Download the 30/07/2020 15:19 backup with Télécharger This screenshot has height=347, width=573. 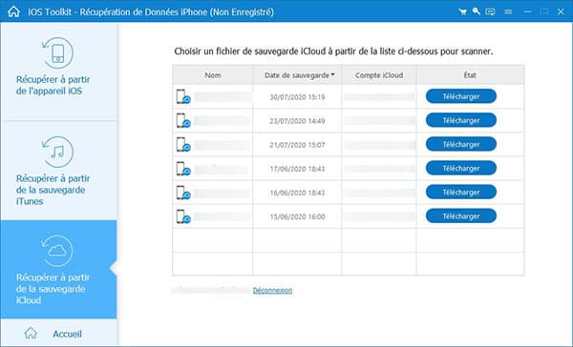pyautogui.click(x=461, y=96)
